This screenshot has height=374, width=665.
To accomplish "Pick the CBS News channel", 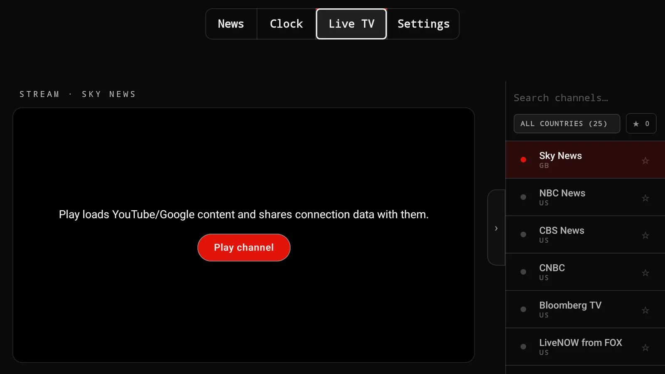I will click(585, 234).
